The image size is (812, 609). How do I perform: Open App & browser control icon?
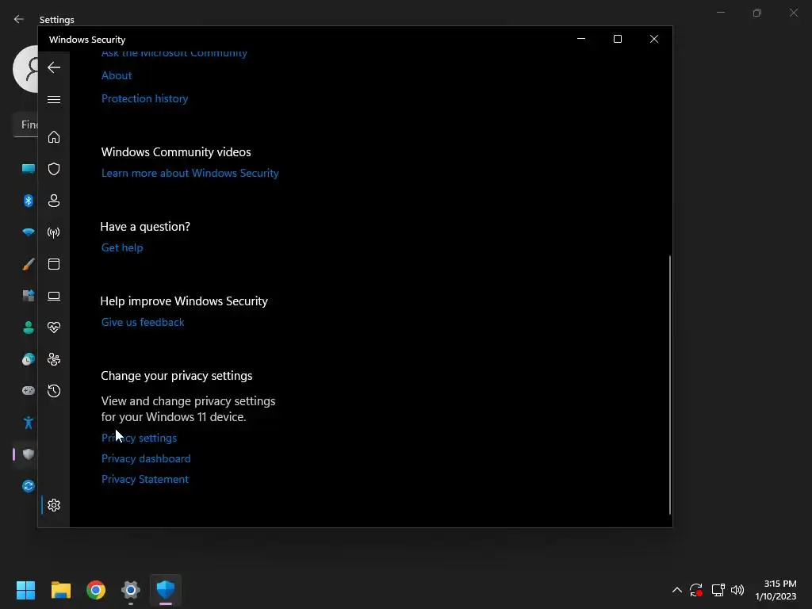coord(54,264)
